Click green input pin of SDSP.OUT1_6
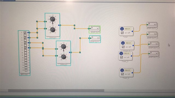This screenshot has width=175, height=98. [149, 54]
